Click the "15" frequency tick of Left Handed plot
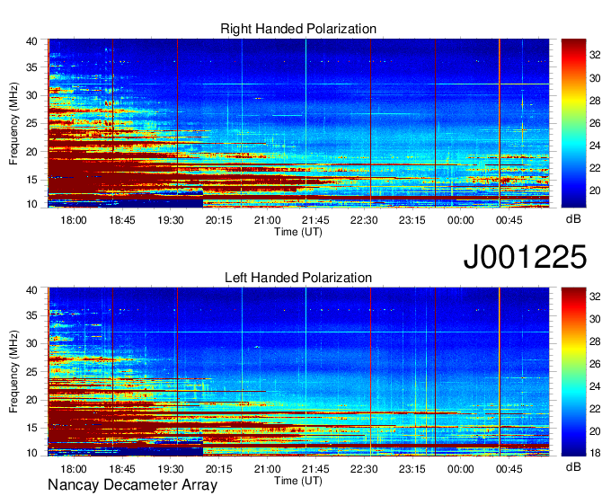Viewport: 611px width, 496px height. click(x=31, y=429)
